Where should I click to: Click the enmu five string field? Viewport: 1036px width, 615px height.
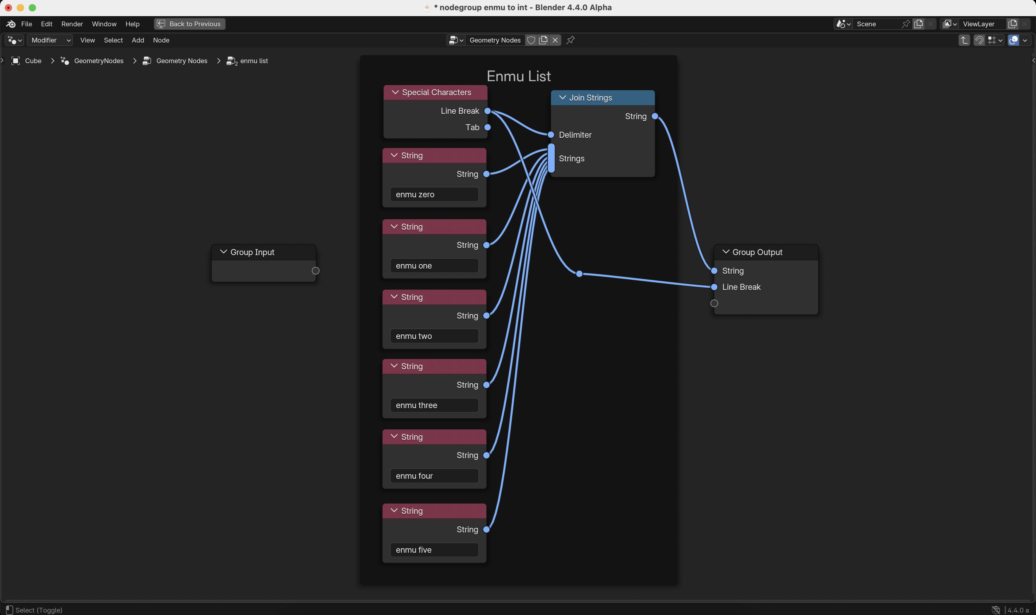tap(434, 550)
